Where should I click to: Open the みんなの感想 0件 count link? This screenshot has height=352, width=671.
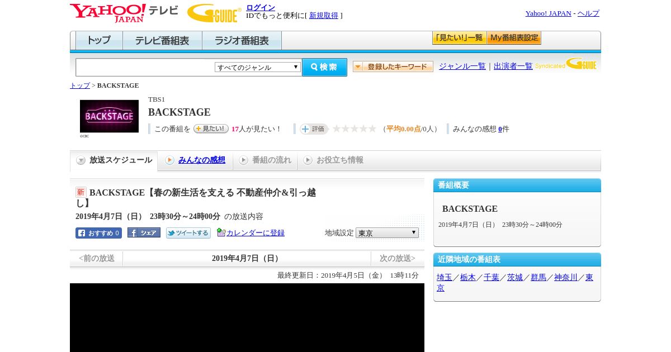pos(500,129)
